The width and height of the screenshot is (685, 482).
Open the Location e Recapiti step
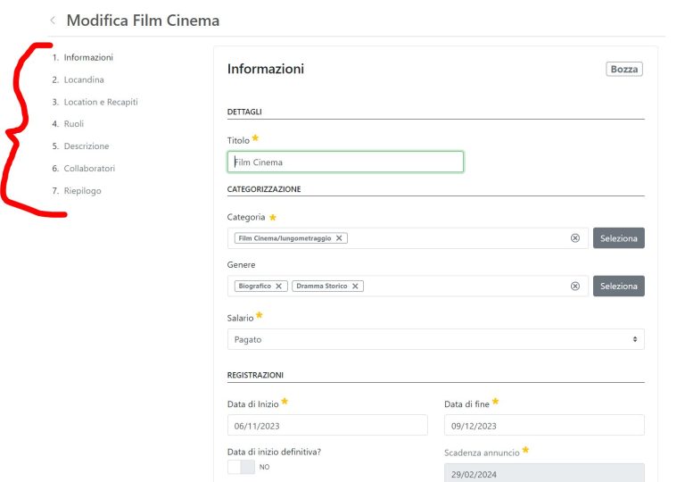pos(100,102)
